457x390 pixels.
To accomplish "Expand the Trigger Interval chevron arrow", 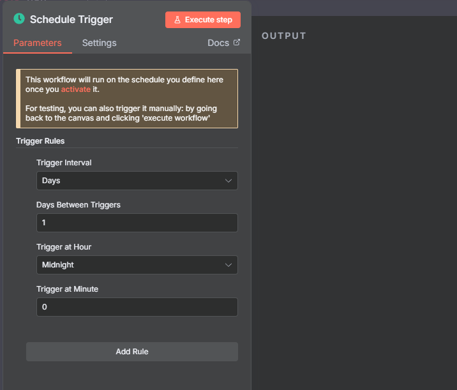I will tap(228, 181).
